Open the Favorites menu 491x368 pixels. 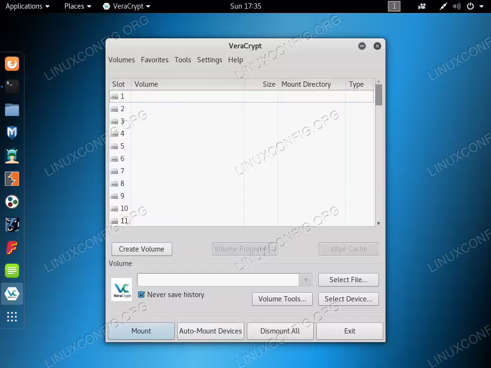[x=155, y=60]
